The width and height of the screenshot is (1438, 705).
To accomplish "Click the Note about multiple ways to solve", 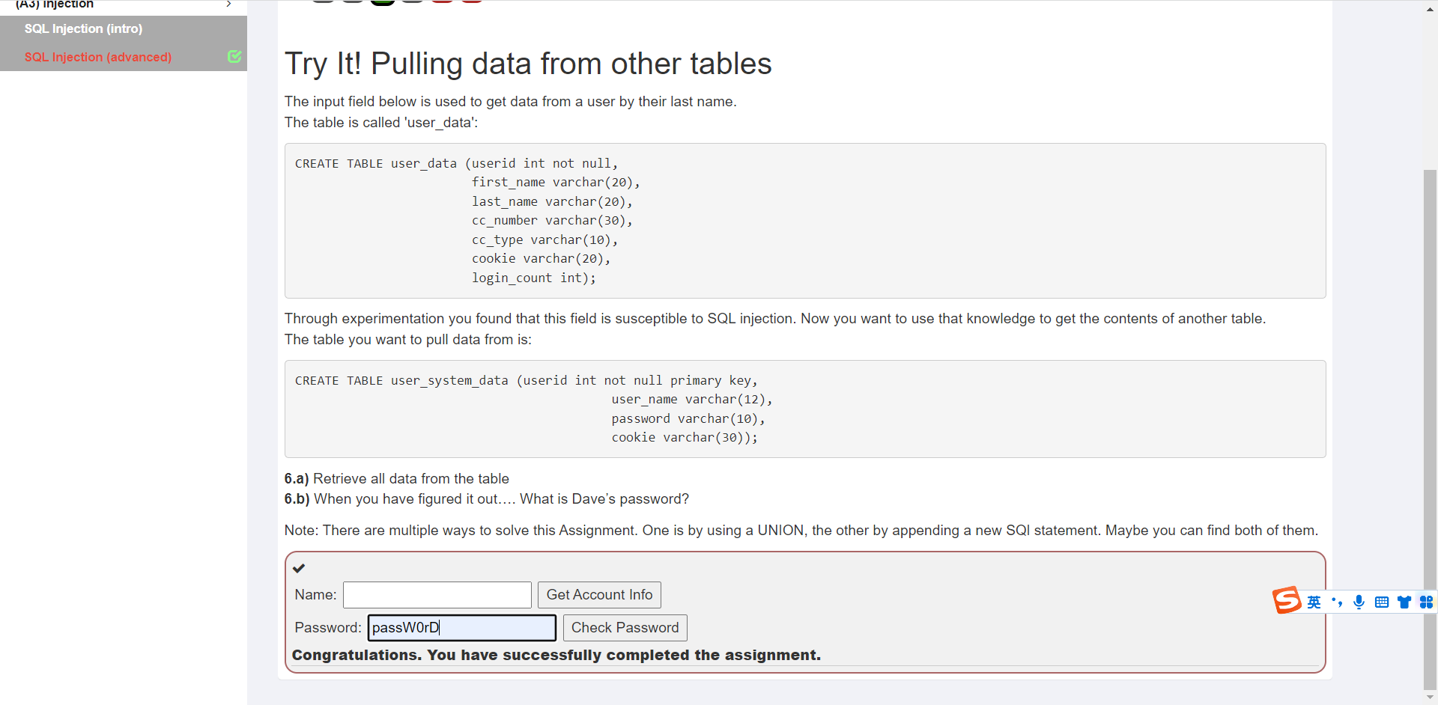I will (x=801, y=531).
